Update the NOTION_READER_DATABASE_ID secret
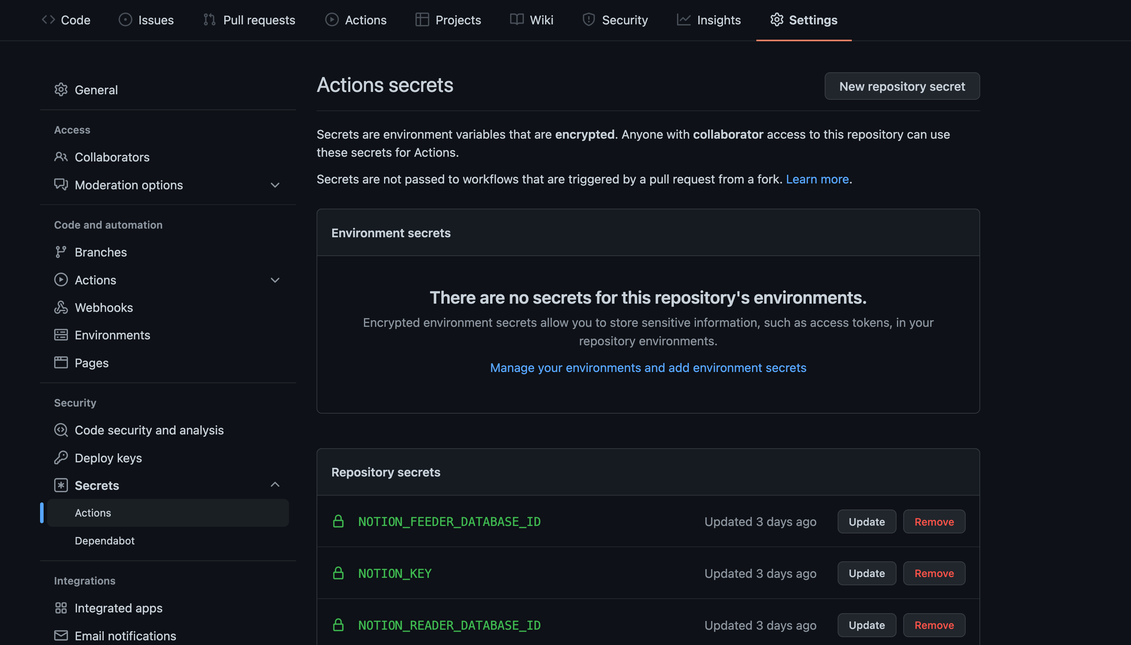 pos(866,625)
